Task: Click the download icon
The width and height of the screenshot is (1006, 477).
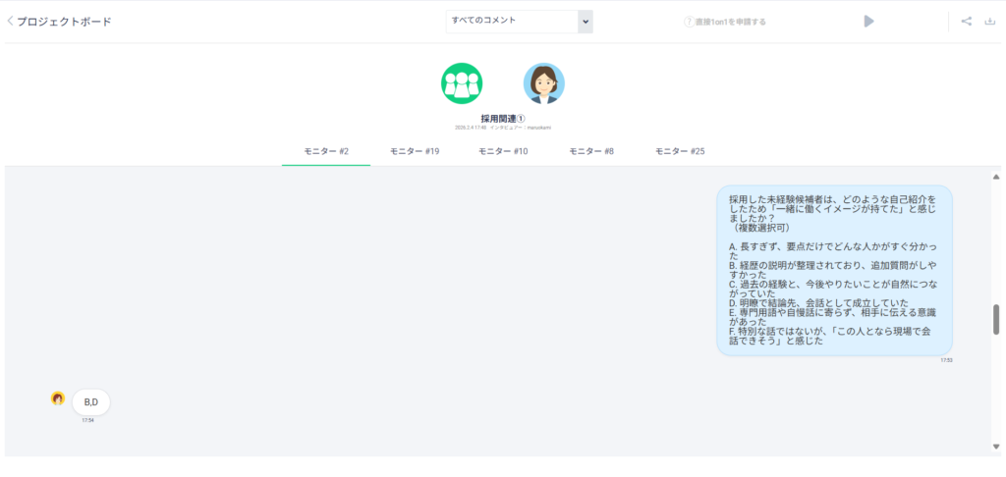Action: coord(989,21)
